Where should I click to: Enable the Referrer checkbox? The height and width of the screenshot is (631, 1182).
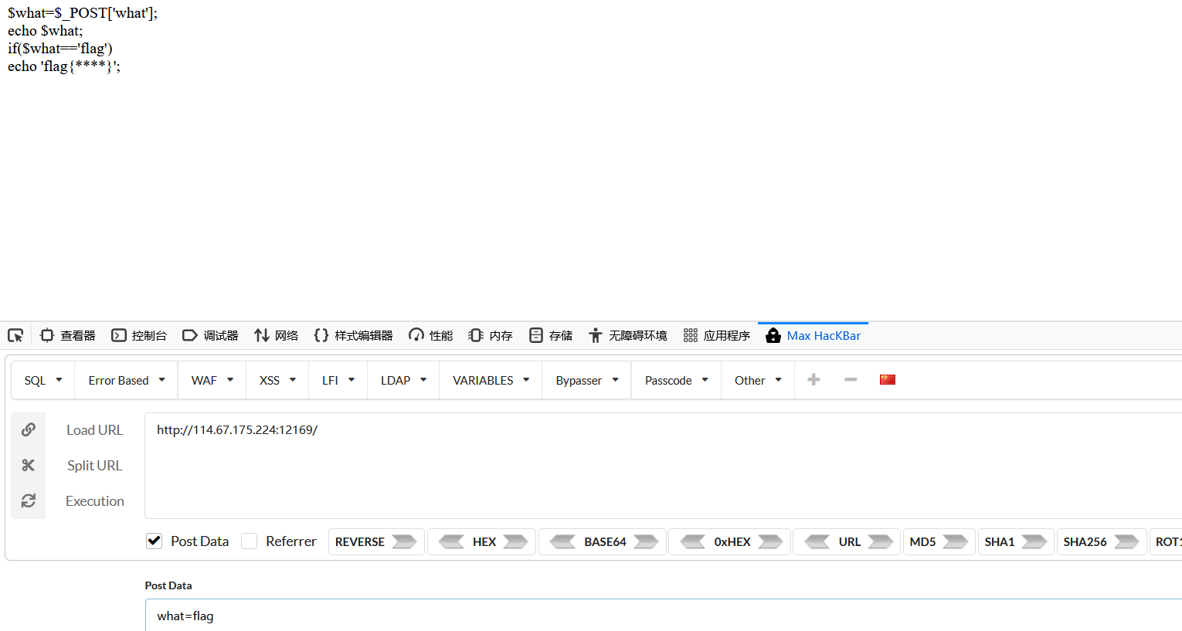click(x=249, y=541)
